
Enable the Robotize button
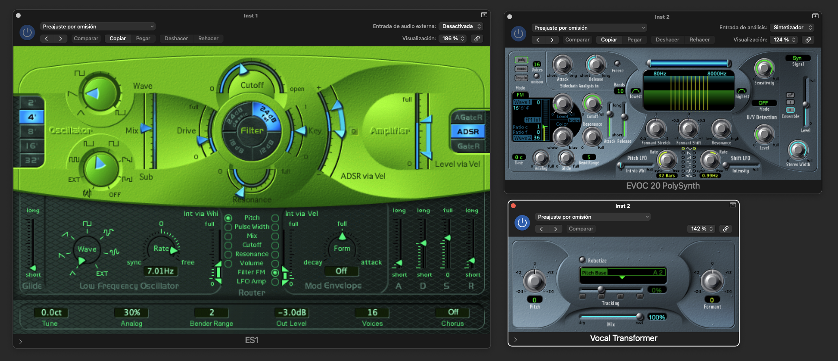tap(582, 260)
